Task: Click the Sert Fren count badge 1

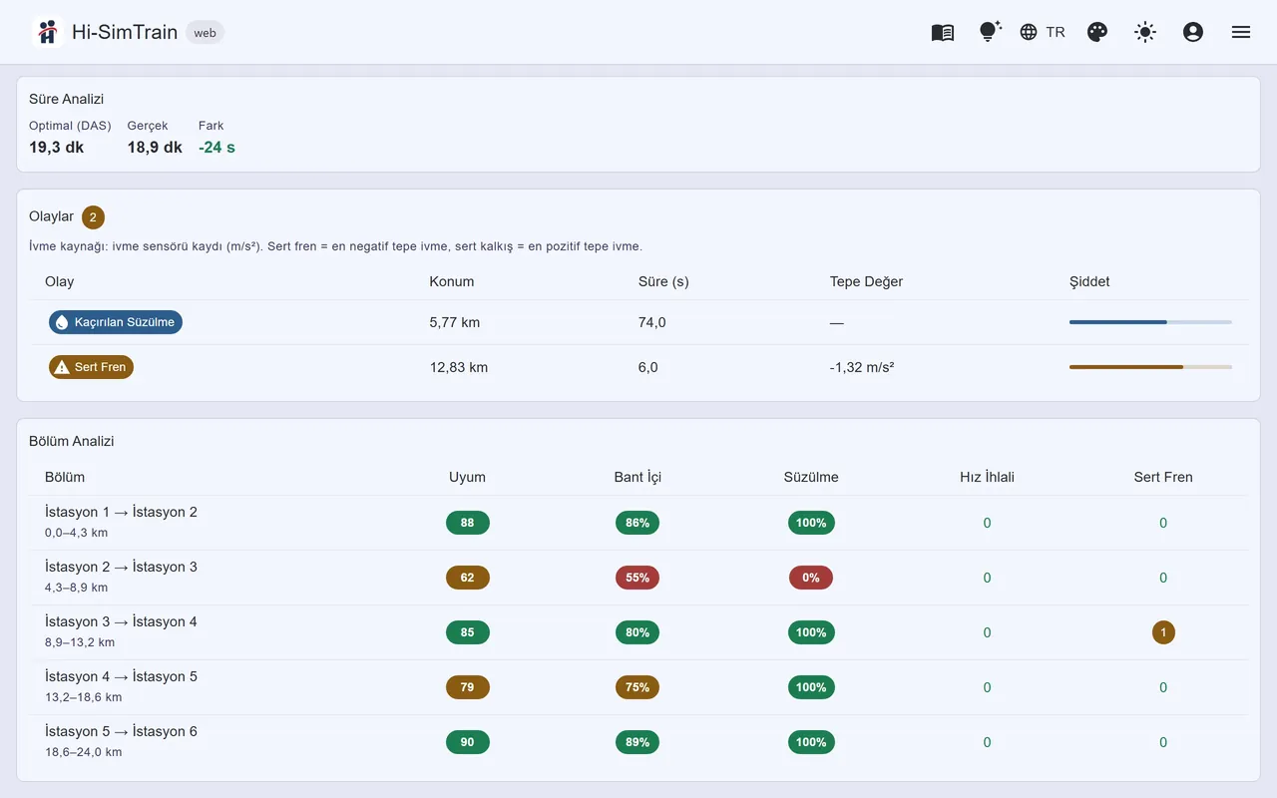Action: pos(1163,632)
